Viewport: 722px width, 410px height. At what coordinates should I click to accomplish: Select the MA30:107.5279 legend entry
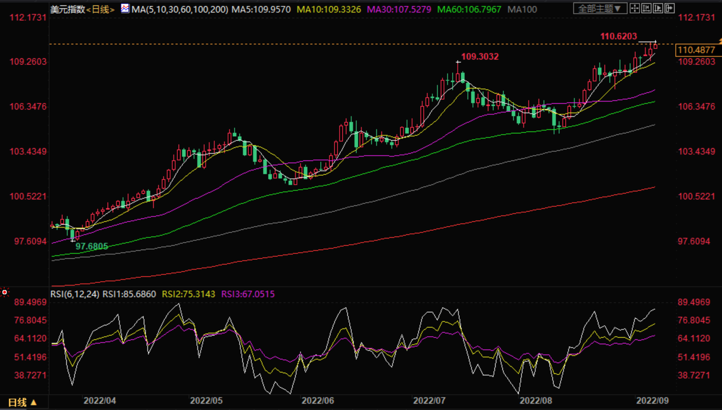coord(399,9)
